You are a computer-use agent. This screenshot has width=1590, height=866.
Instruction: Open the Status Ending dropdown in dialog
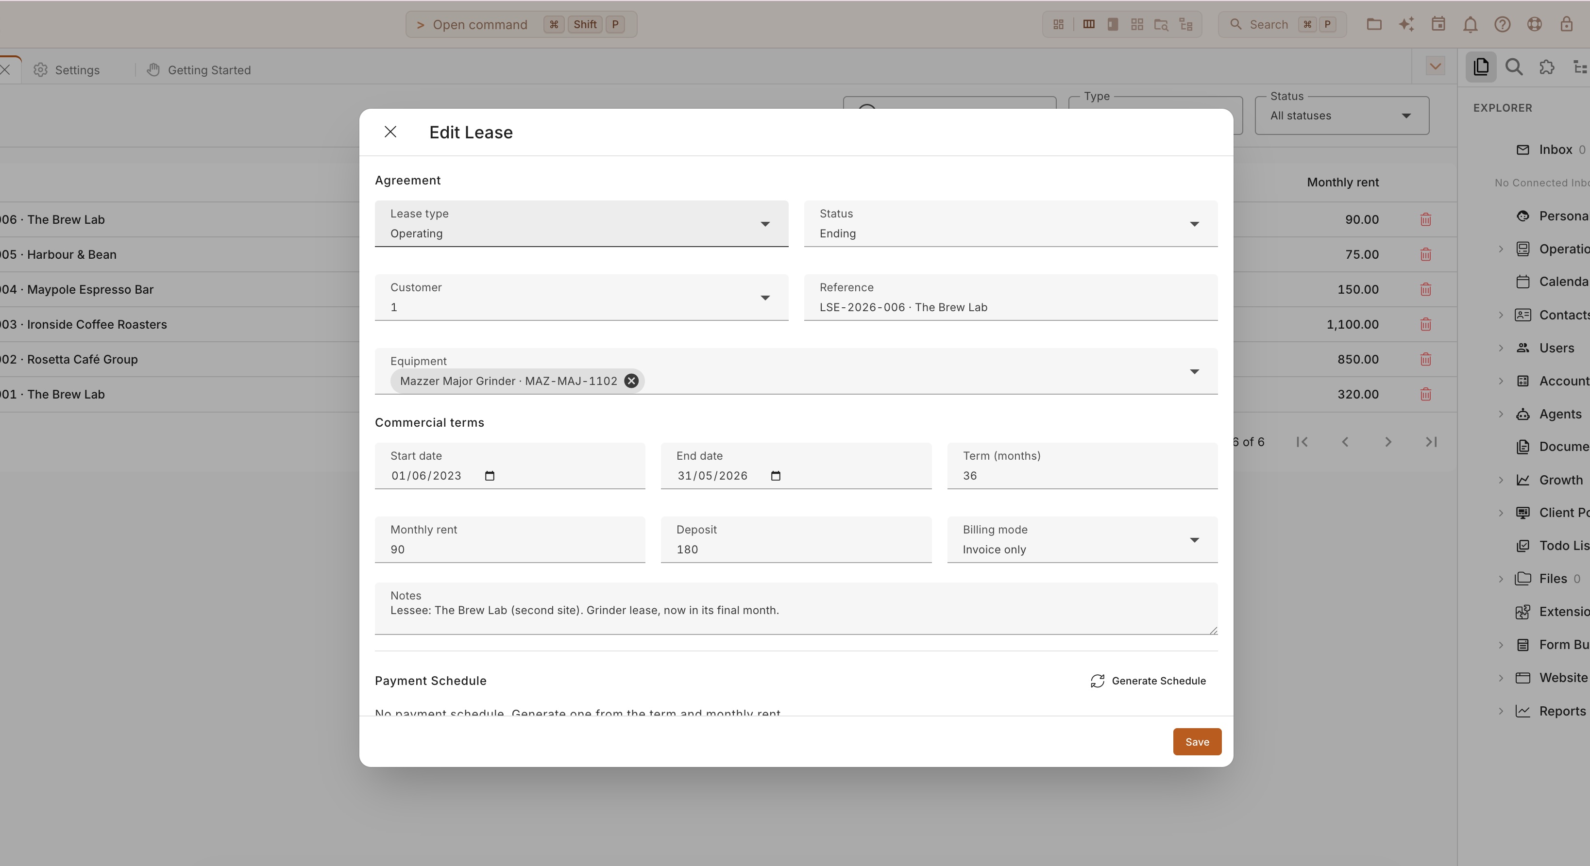1011,223
